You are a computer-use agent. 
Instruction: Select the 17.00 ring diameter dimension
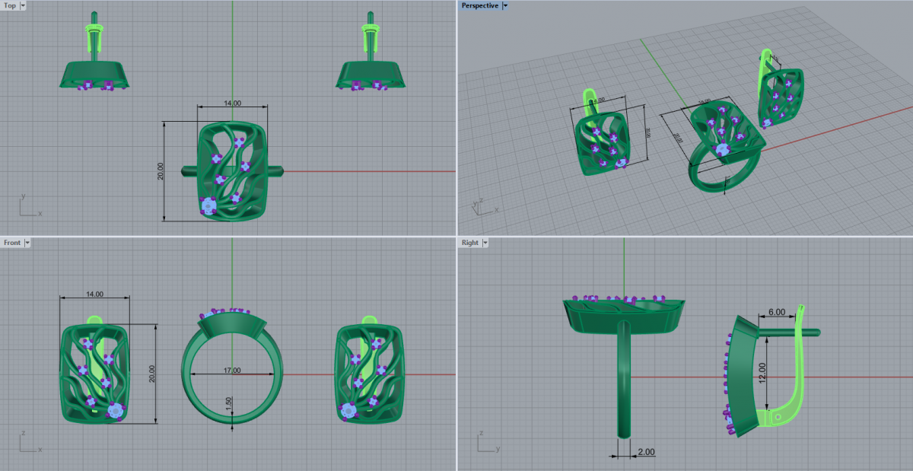(x=232, y=371)
